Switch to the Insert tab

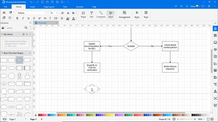[33, 7]
